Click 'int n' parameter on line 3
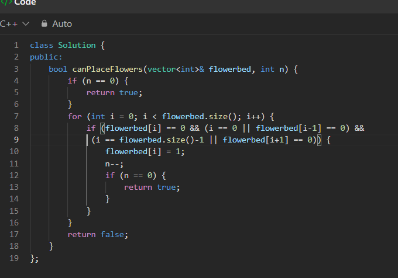Image resolution: width=398 pixels, height=278 pixels. pyautogui.click(x=272, y=69)
